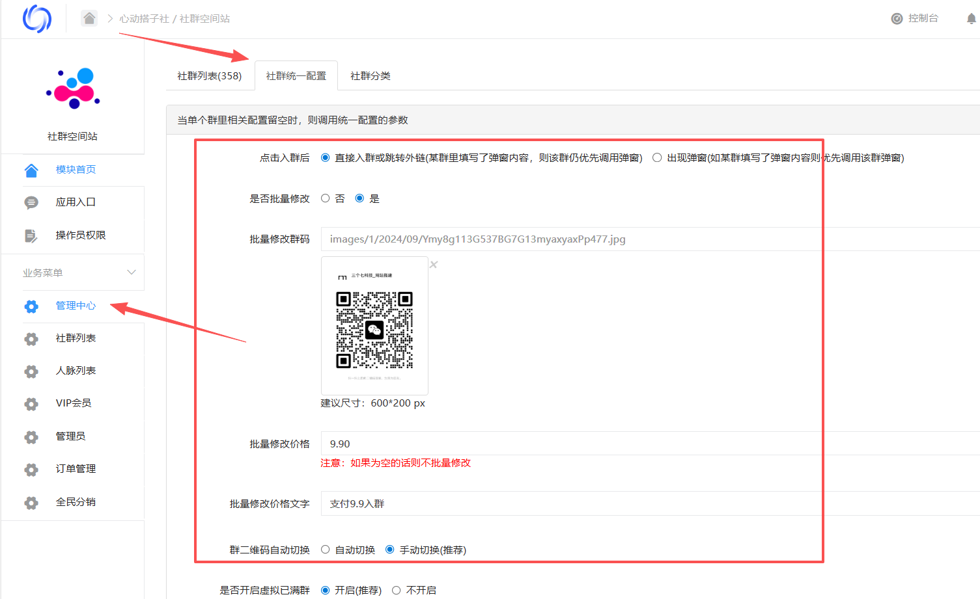
Task: Select 出现弹窗 radio option for 点击入群后
Action: click(656, 157)
